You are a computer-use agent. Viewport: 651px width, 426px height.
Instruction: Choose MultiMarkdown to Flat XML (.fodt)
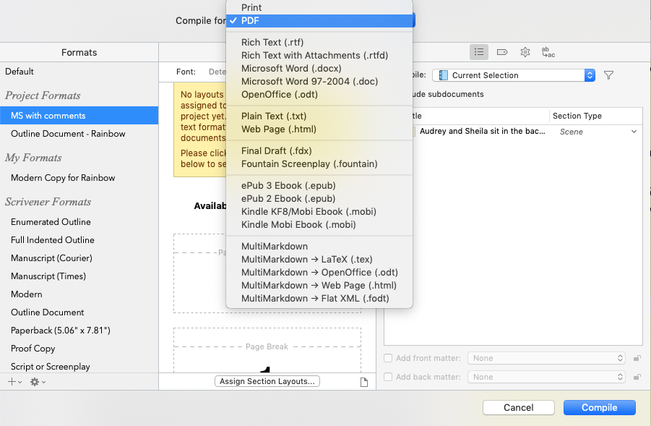pyautogui.click(x=319, y=299)
